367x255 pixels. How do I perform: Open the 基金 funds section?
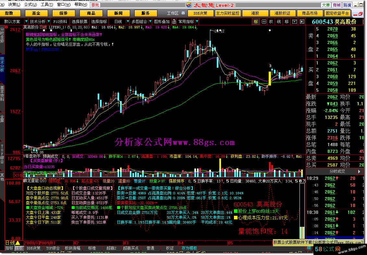(x=36, y=13)
